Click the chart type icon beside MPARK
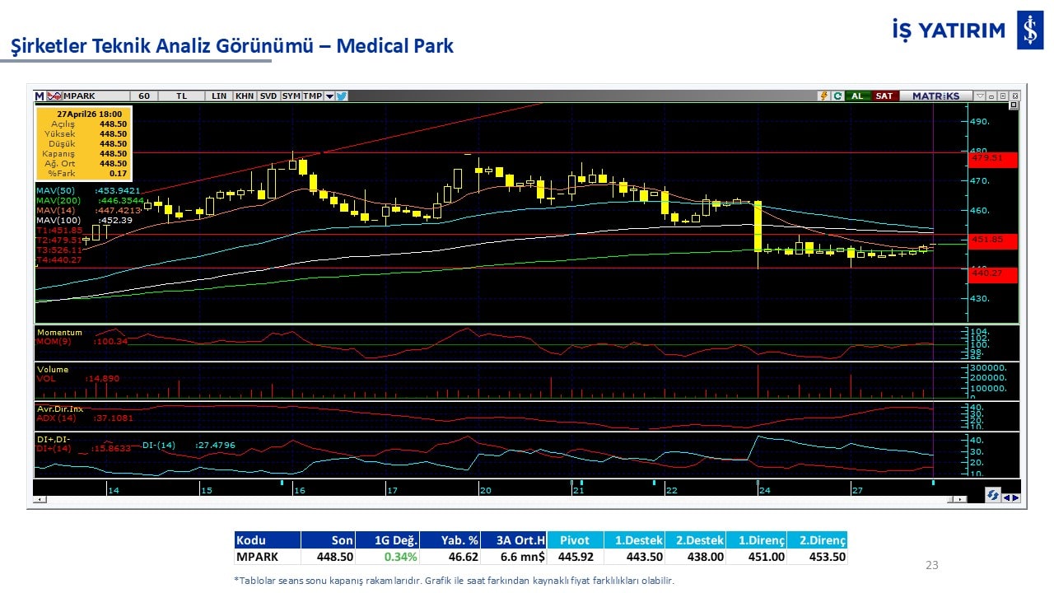Screen dimensions: 1054x593 tap(54, 96)
